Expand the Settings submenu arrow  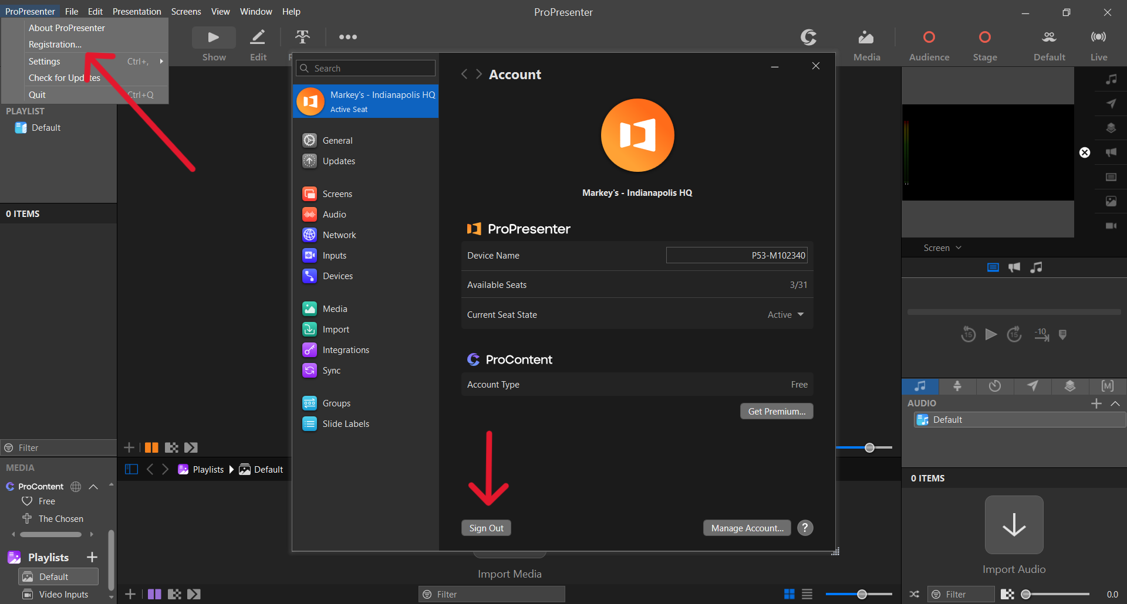tap(161, 61)
